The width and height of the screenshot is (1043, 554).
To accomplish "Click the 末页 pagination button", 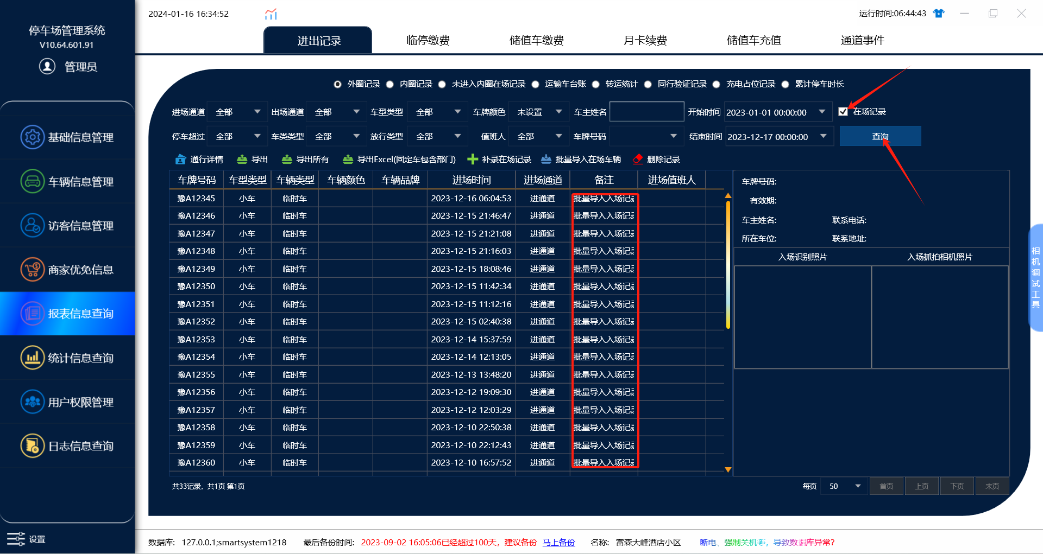I will tap(992, 486).
